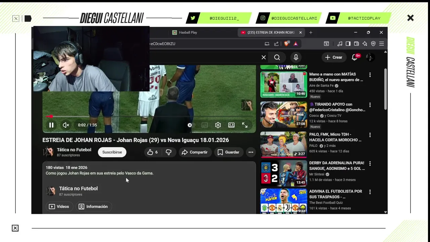Open the channel's Información button

93,207
